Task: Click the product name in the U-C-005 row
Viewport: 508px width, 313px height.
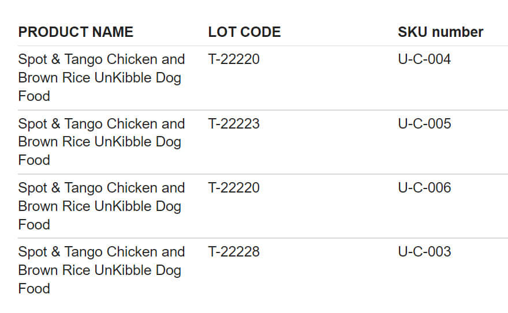Action: [x=101, y=142]
